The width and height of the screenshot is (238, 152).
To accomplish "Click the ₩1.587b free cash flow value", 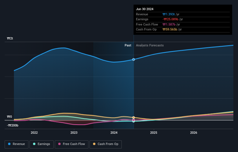I will (169, 24).
